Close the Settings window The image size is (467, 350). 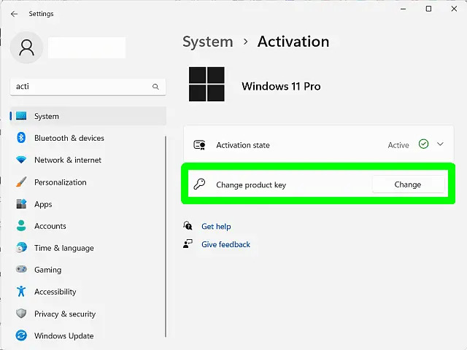pyautogui.click(x=454, y=9)
